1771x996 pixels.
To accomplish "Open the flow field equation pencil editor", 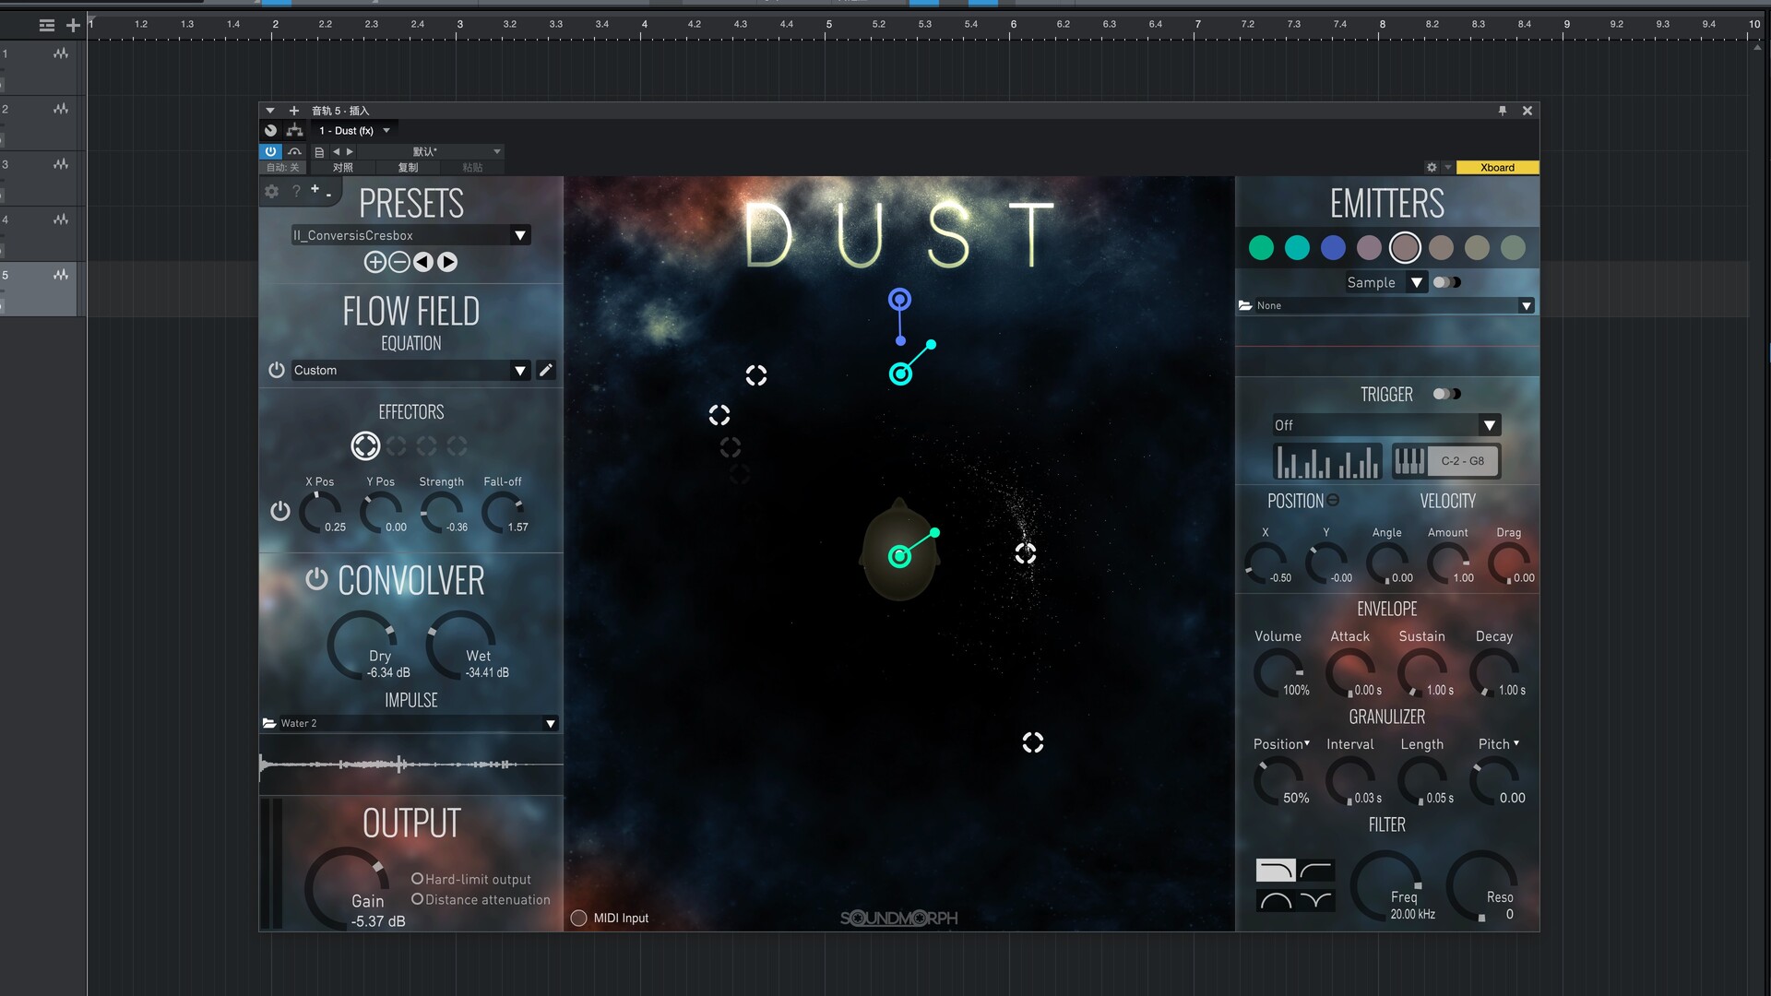I will [x=546, y=370].
